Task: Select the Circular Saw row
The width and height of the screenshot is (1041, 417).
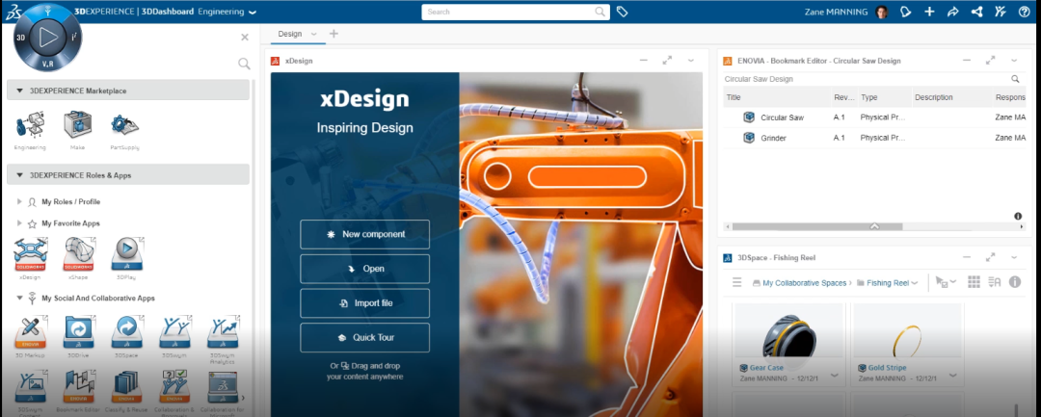Action: click(874, 117)
